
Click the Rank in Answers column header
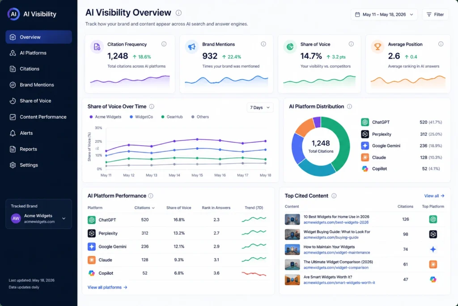[216, 208]
